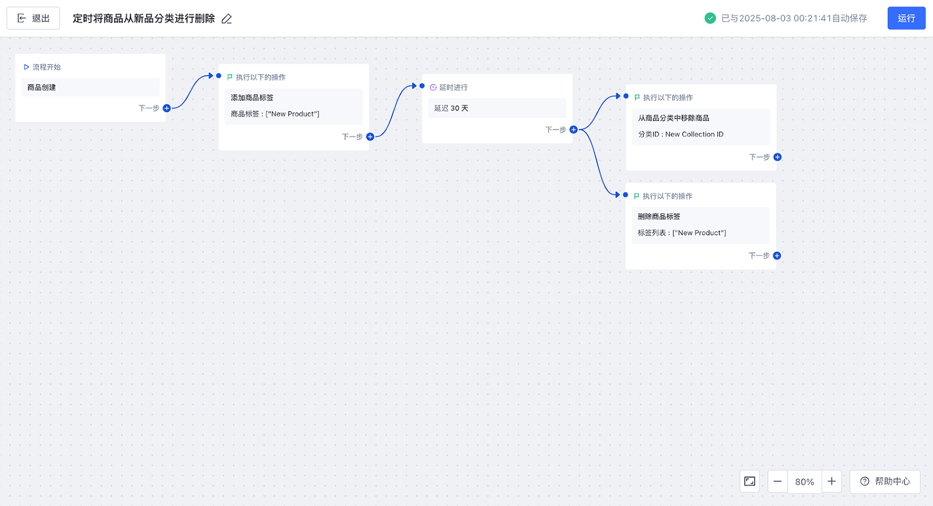Viewport: 933px width, 506px height.
Task: Click plus connector on 延迟 30 天 node
Action: (x=574, y=129)
